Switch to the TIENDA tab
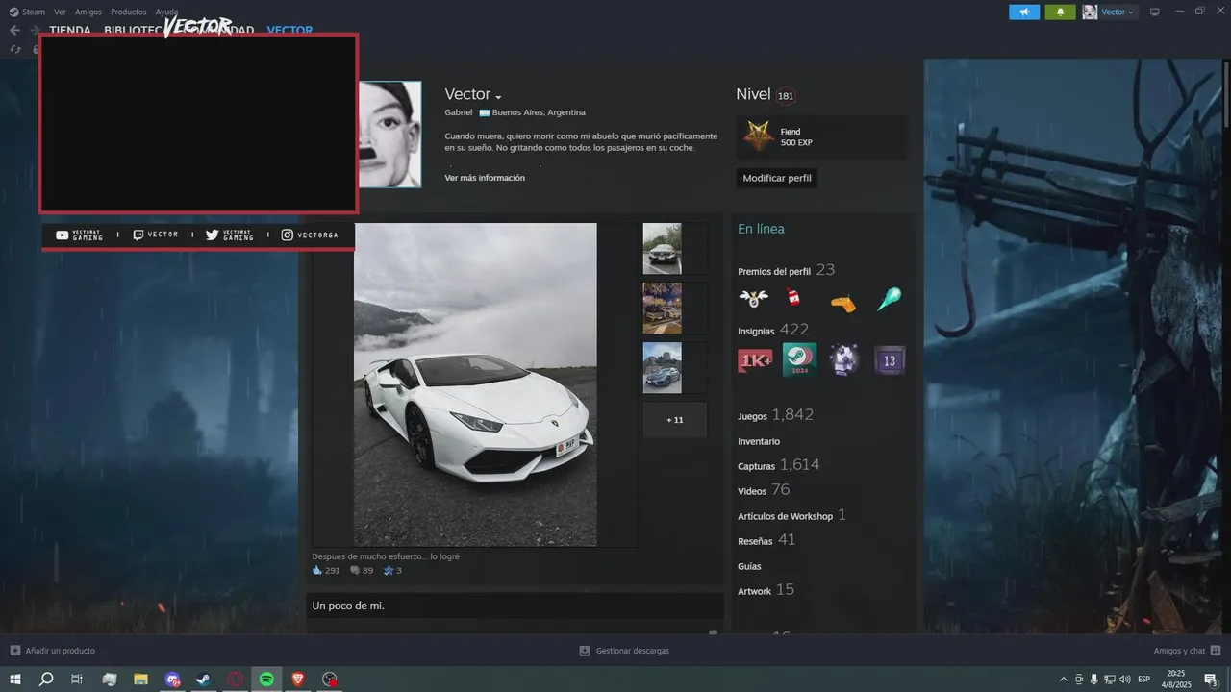The height and width of the screenshot is (692, 1231). [x=70, y=30]
